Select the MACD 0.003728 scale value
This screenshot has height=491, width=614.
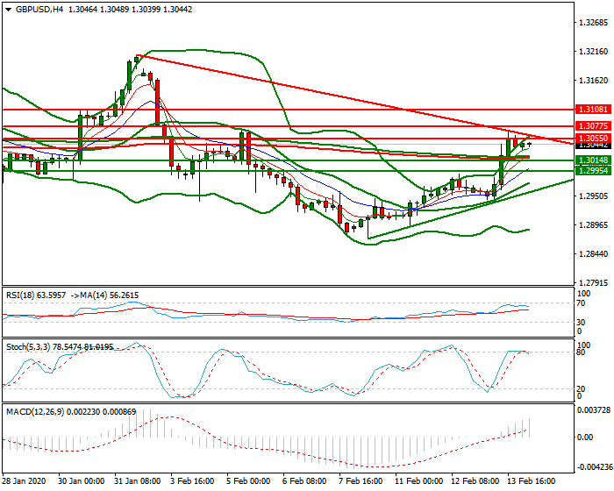(594, 410)
